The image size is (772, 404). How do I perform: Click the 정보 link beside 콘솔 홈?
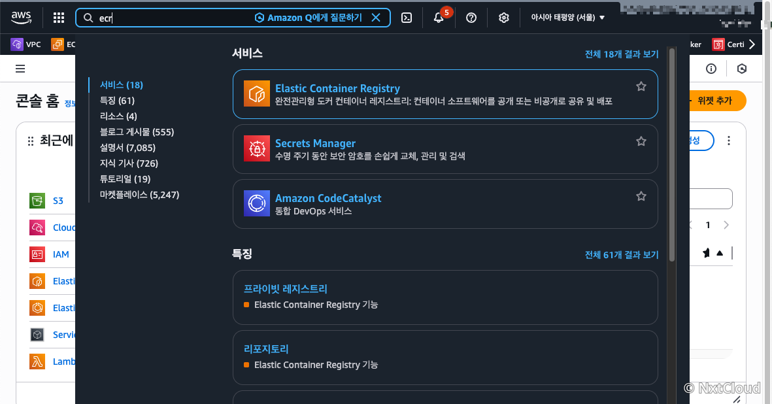[x=71, y=104]
